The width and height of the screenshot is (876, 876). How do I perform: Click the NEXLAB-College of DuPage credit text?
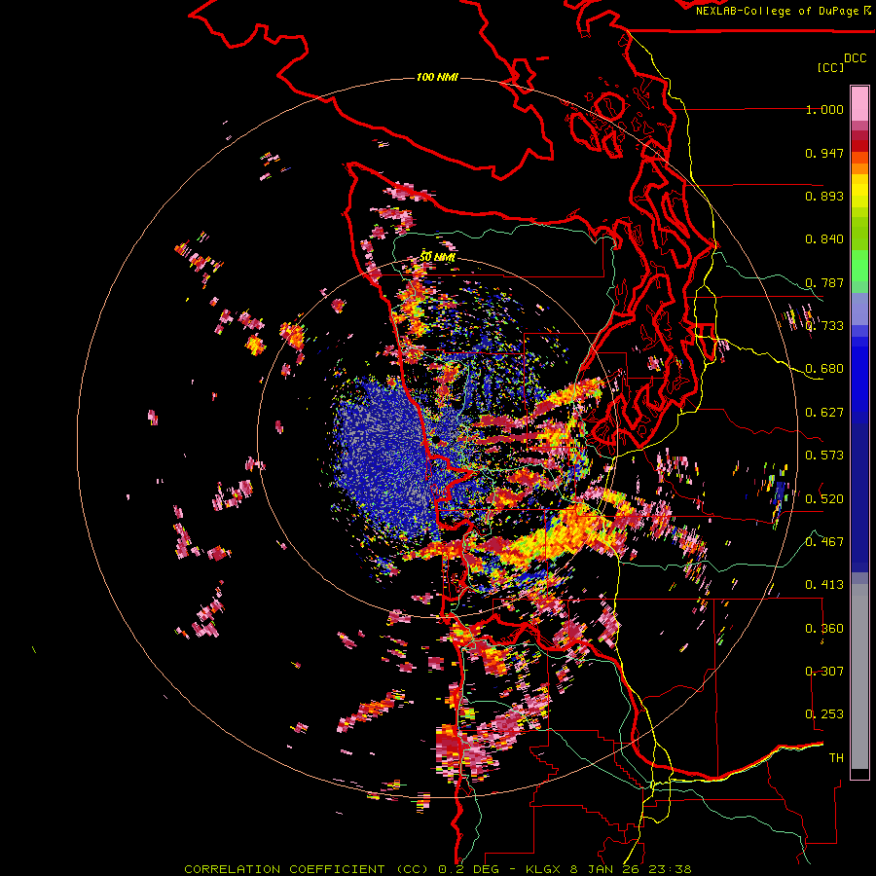[777, 11]
